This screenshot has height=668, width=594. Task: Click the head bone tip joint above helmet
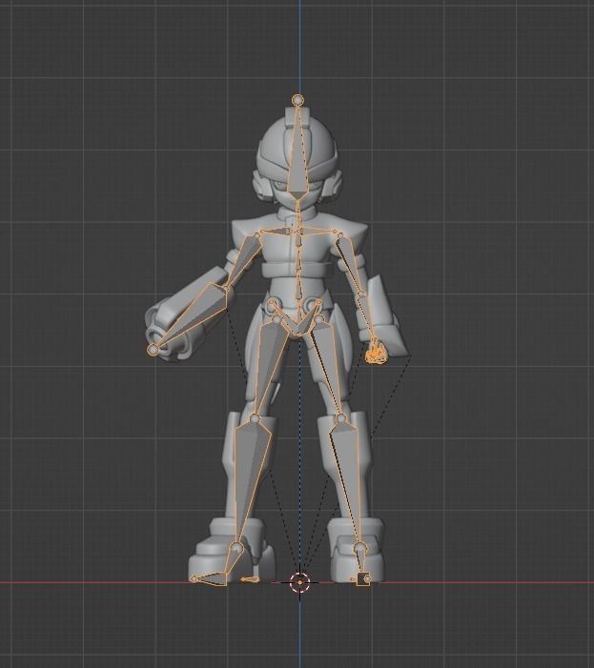(297, 100)
